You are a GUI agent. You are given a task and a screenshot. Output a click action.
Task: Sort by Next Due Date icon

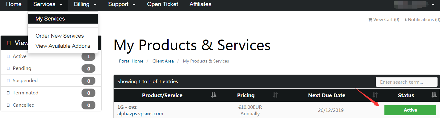coord(375,95)
